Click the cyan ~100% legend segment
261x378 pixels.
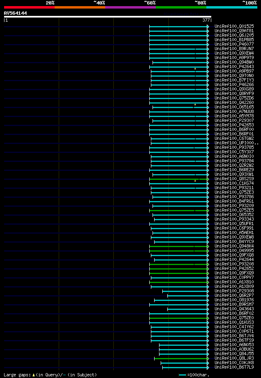pos(232,7)
